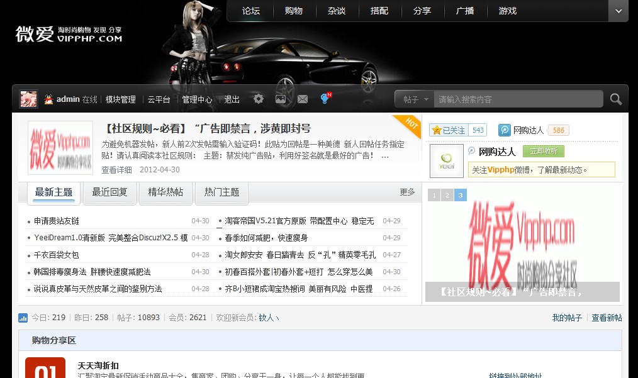Click 更多 to expand more topics
Viewport: 638px width, 378px height.
point(408,192)
